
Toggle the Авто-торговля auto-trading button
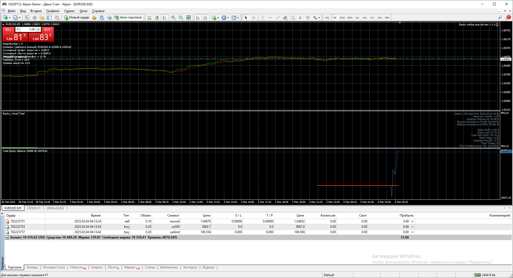coord(128,18)
